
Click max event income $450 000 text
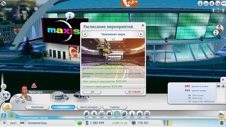(105, 81)
